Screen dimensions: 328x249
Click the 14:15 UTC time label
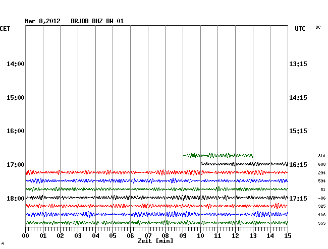pyautogui.click(x=298, y=98)
